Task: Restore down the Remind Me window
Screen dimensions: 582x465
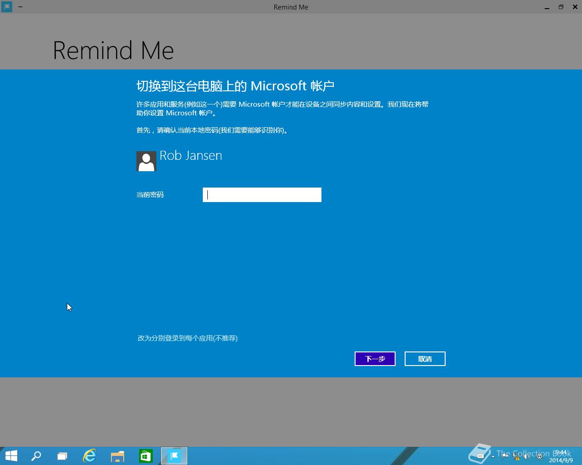Action: click(x=561, y=7)
